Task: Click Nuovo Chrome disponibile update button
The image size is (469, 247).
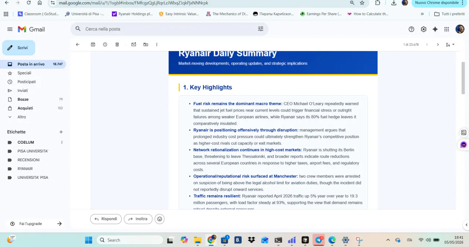Action: click(x=439, y=3)
